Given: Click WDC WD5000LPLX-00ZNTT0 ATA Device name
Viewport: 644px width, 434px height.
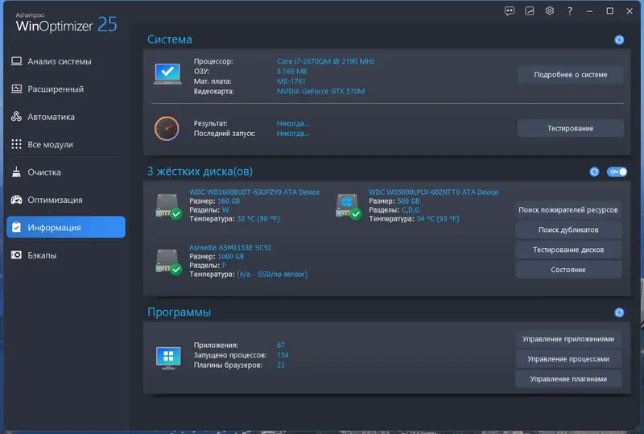Looking at the screenshot, I should [x=433, y=192].
